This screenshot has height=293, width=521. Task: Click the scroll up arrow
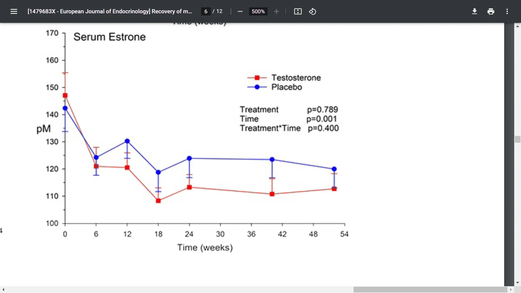pyautogui.click(x=517, y=26)
